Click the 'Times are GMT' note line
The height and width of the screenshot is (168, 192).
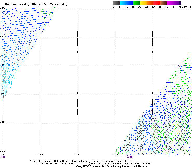click(x=82, y=161)
